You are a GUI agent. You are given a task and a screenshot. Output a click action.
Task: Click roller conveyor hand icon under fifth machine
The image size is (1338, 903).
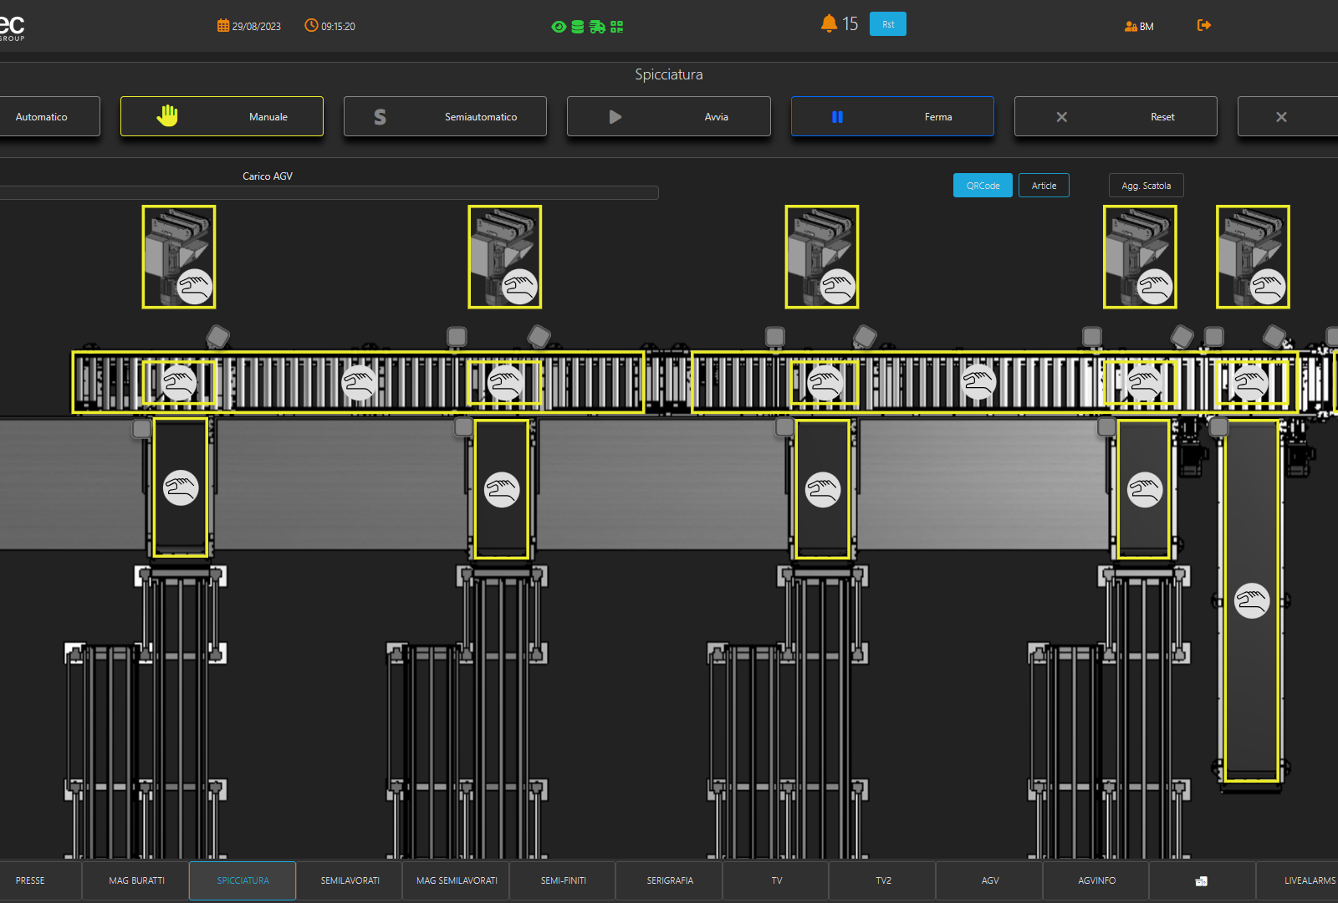pos(1251,383)
